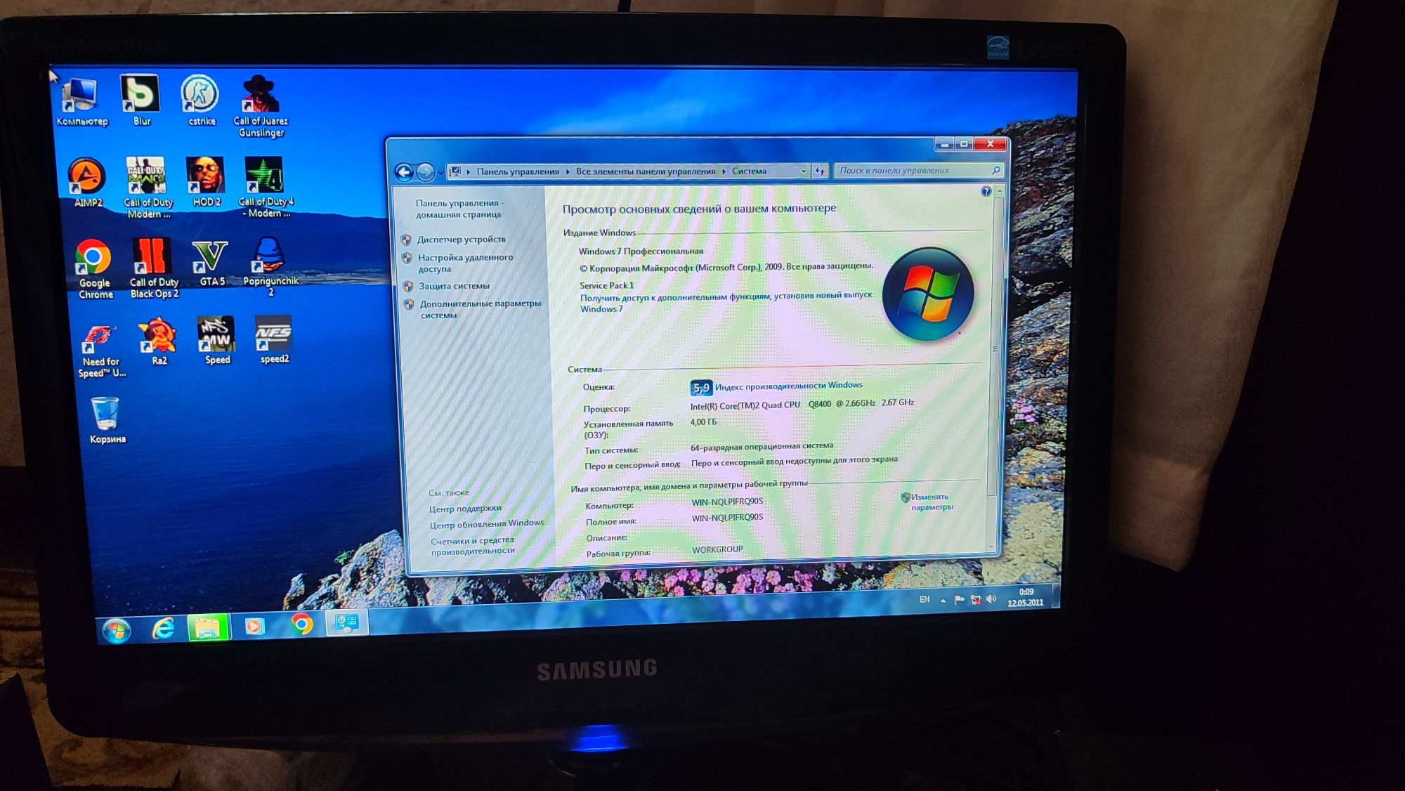Screen dimensions: 1405x791
Task: Select the Корзина recycle bin
Action: tap(107, 420)
